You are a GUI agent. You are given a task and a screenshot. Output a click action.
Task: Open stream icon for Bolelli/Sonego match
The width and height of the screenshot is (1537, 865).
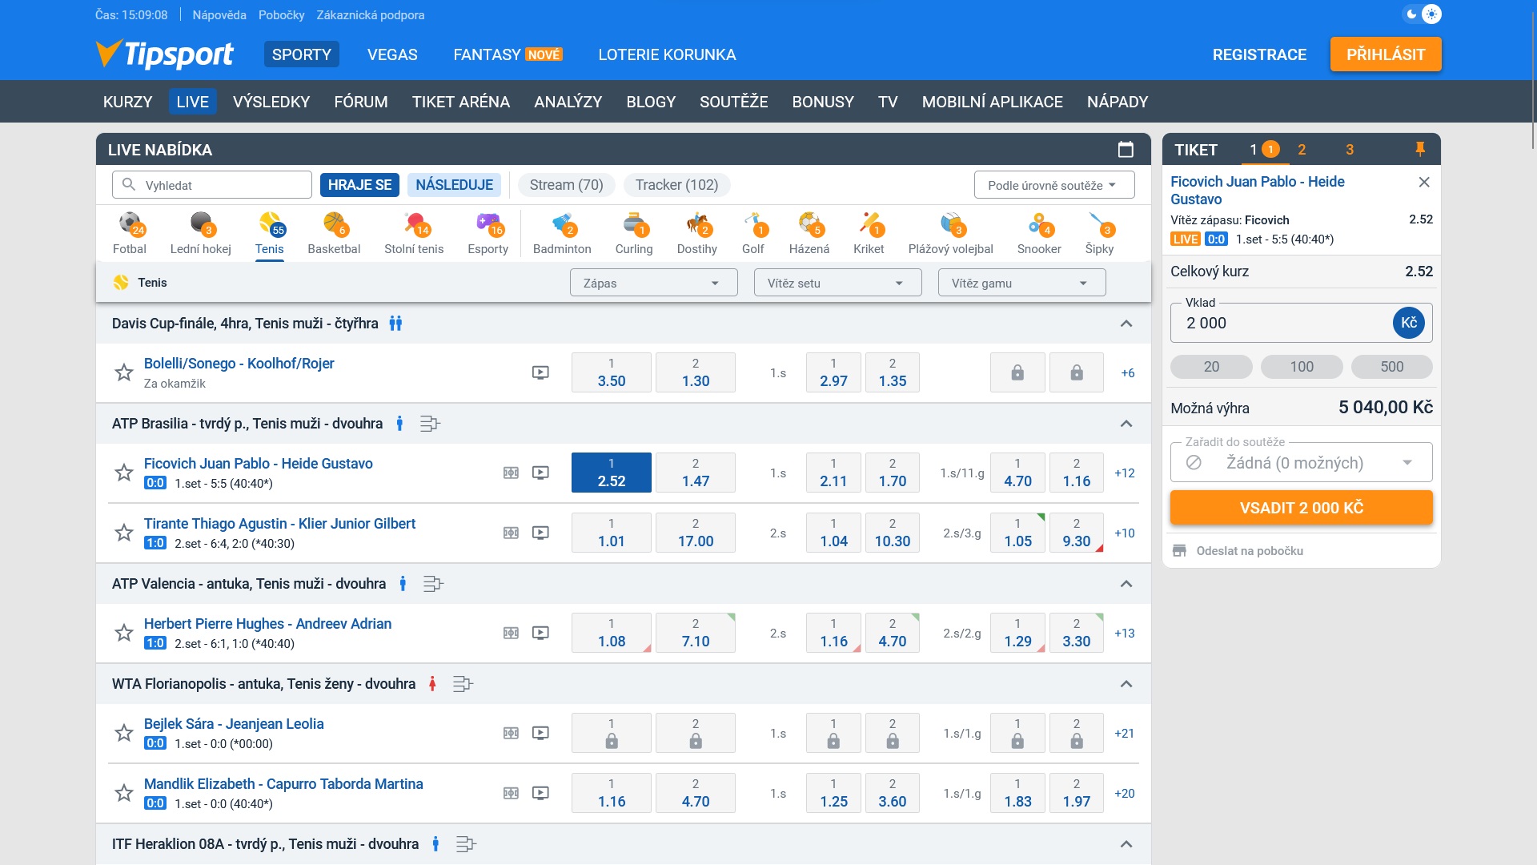coord(540,372)
